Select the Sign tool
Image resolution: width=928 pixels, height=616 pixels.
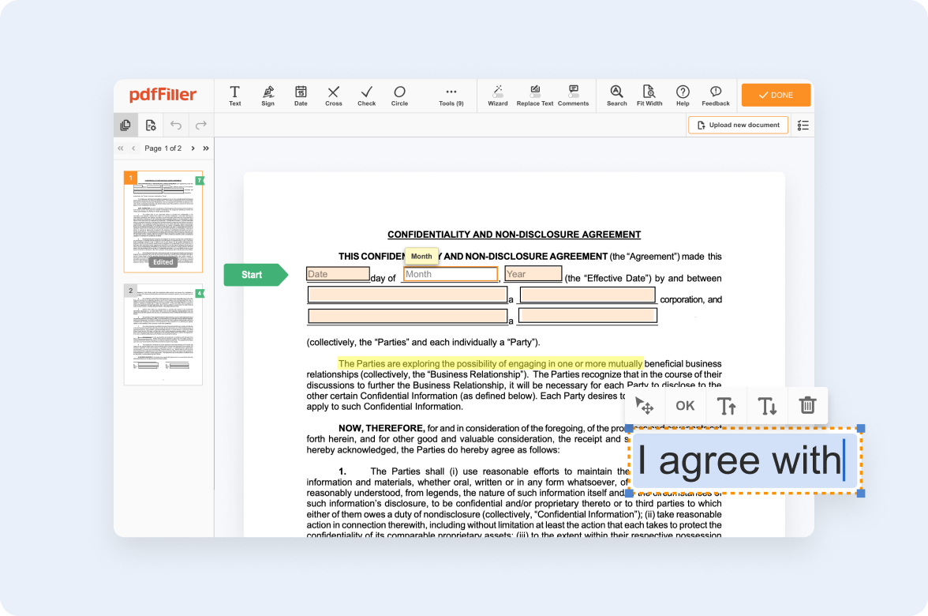(268, 95)
